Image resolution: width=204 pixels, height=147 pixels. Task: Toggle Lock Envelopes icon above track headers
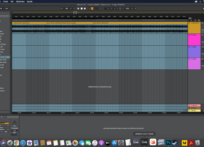coord(199,20)
